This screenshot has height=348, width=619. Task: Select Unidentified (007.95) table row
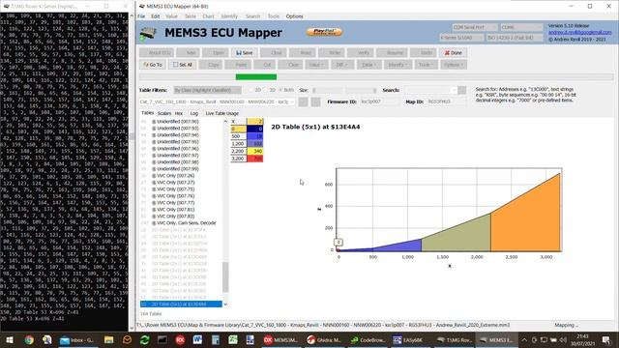click(178, 142)
